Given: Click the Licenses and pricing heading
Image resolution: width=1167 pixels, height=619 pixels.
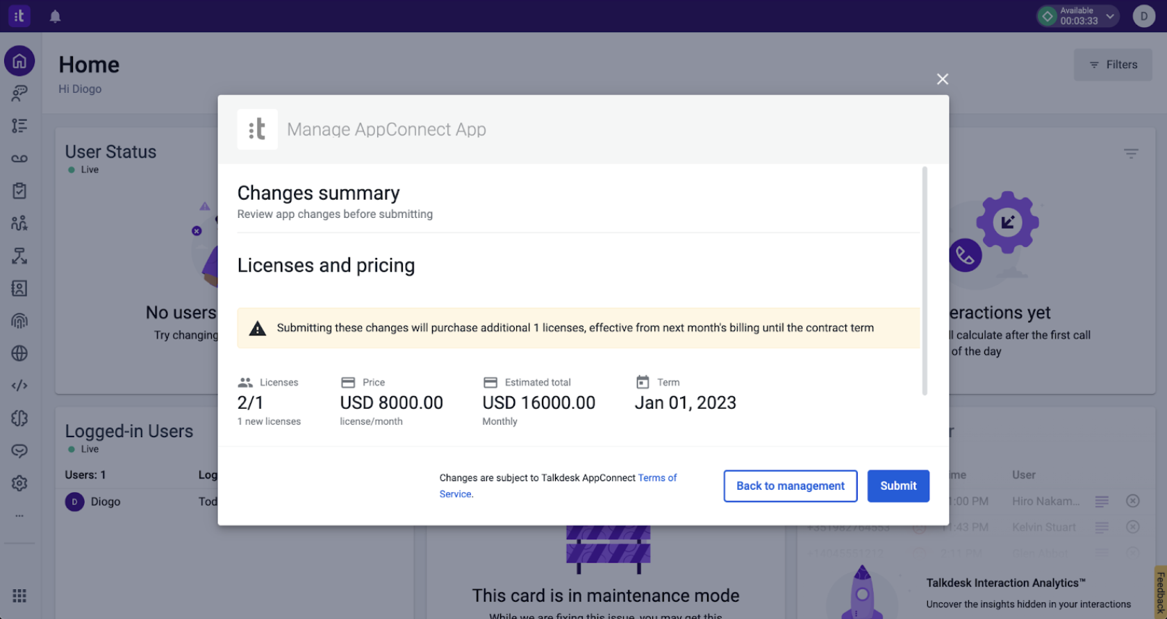Looking at the screenshot, I should coord(326,265).
